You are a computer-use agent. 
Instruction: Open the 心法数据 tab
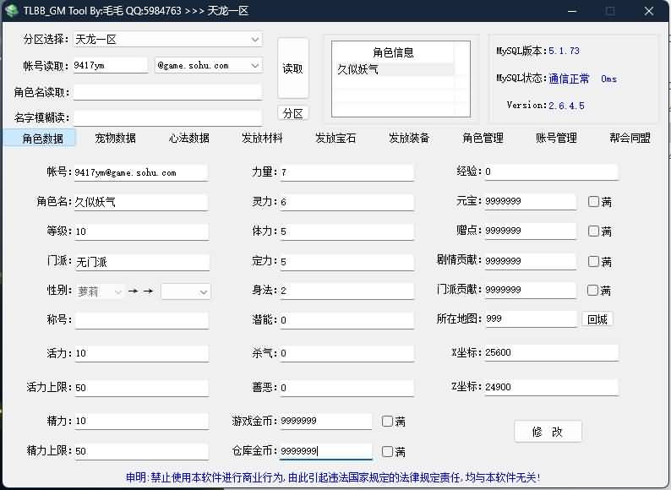[x=188, y=139]
